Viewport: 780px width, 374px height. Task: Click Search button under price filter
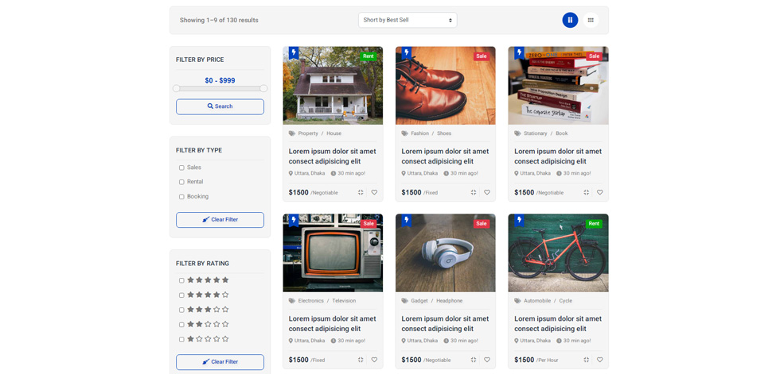220,106
